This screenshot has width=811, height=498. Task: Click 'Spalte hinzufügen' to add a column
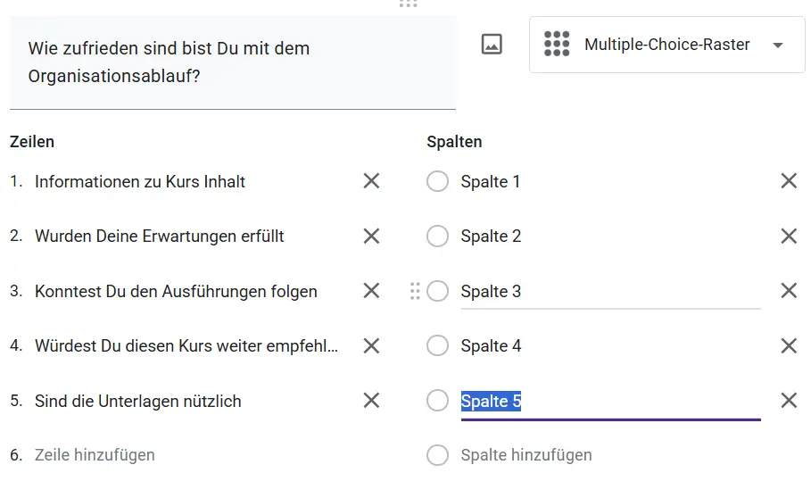coord(526,455)
